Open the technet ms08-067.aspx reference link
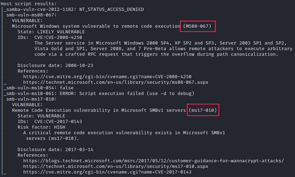Viewport: 295px width, 177px height. [115, 82]
